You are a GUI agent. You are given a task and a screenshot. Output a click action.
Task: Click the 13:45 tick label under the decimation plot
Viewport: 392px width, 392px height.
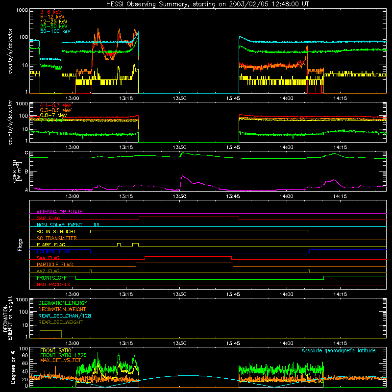click(233, 343)
